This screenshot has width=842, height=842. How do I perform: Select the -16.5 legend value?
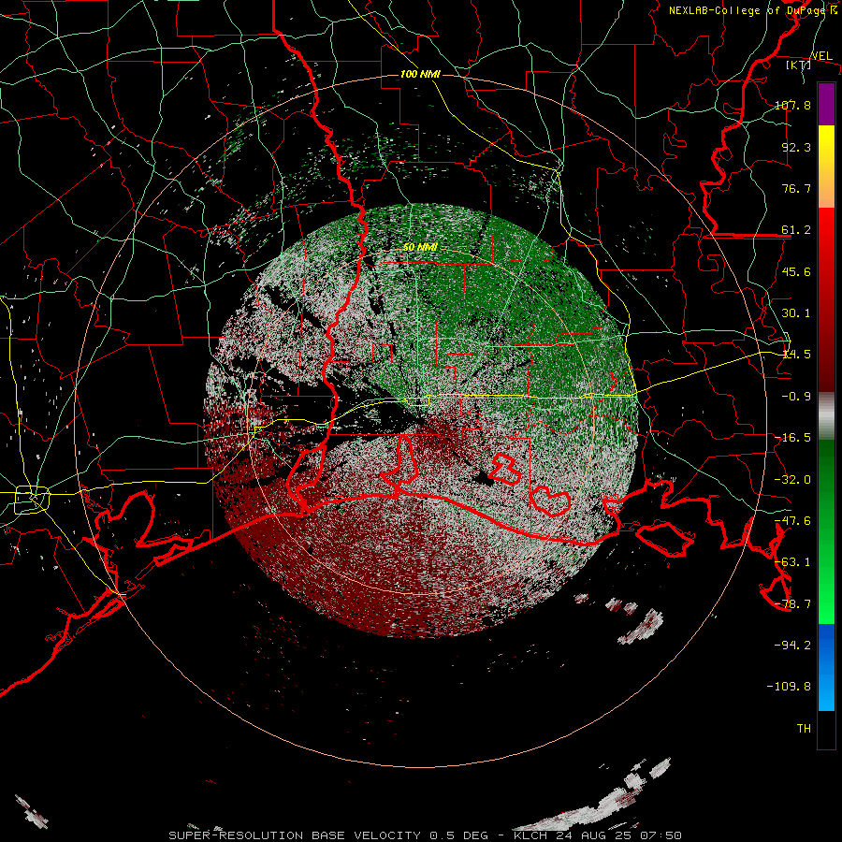(792, 438)
